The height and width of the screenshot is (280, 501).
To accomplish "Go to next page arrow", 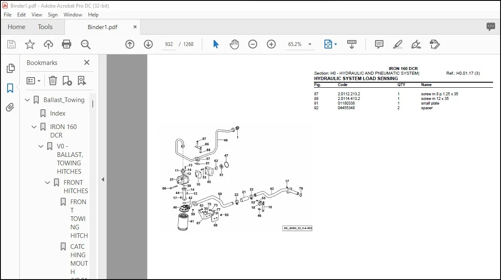I will coord(148,44).
